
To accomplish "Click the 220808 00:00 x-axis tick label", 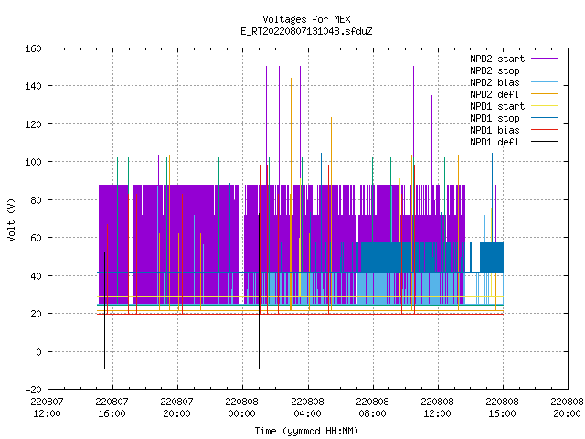I will [241, 408].
